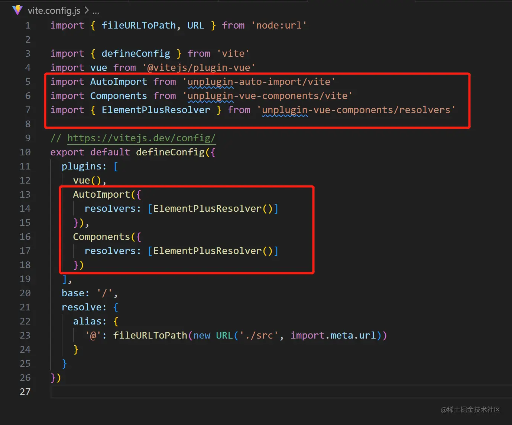Viewport: 512px width, 425px height.
Task: Click the AutoImport({ call on line 13
Action: point(107,194)
